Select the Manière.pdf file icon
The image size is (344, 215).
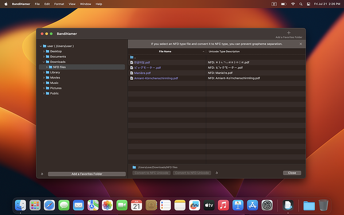point(132,73)
